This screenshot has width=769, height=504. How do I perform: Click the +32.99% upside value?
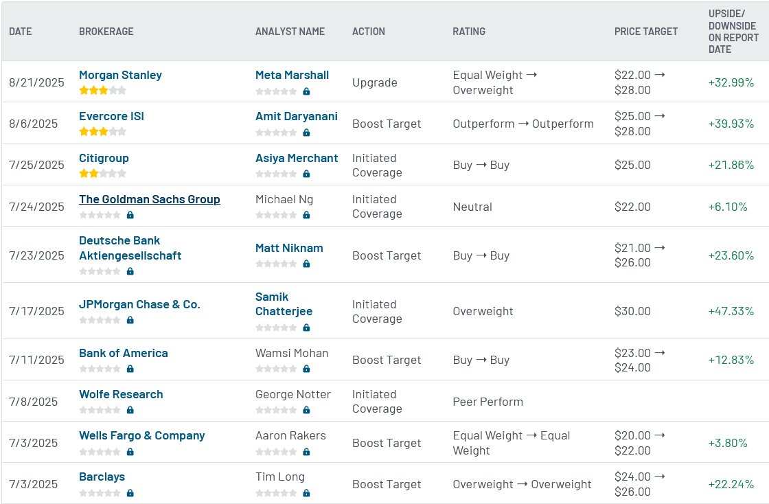[731, 82]
